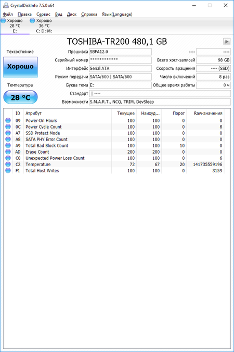
Task: Select the Erase Count attribute text
Action: 37,152
